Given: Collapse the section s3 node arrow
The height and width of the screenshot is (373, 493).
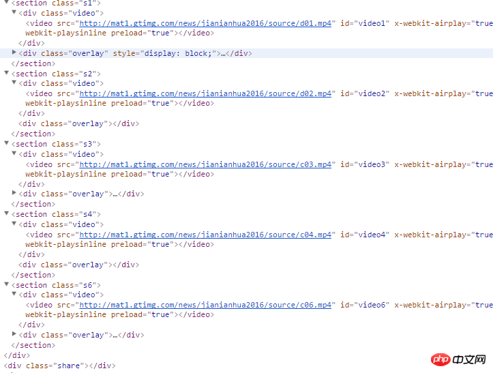Looking at the screenshot, I should [6, 143].
